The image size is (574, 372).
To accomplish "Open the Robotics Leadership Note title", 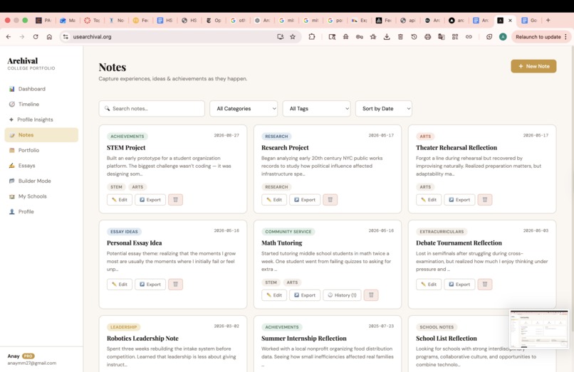I will click(142, 339).
